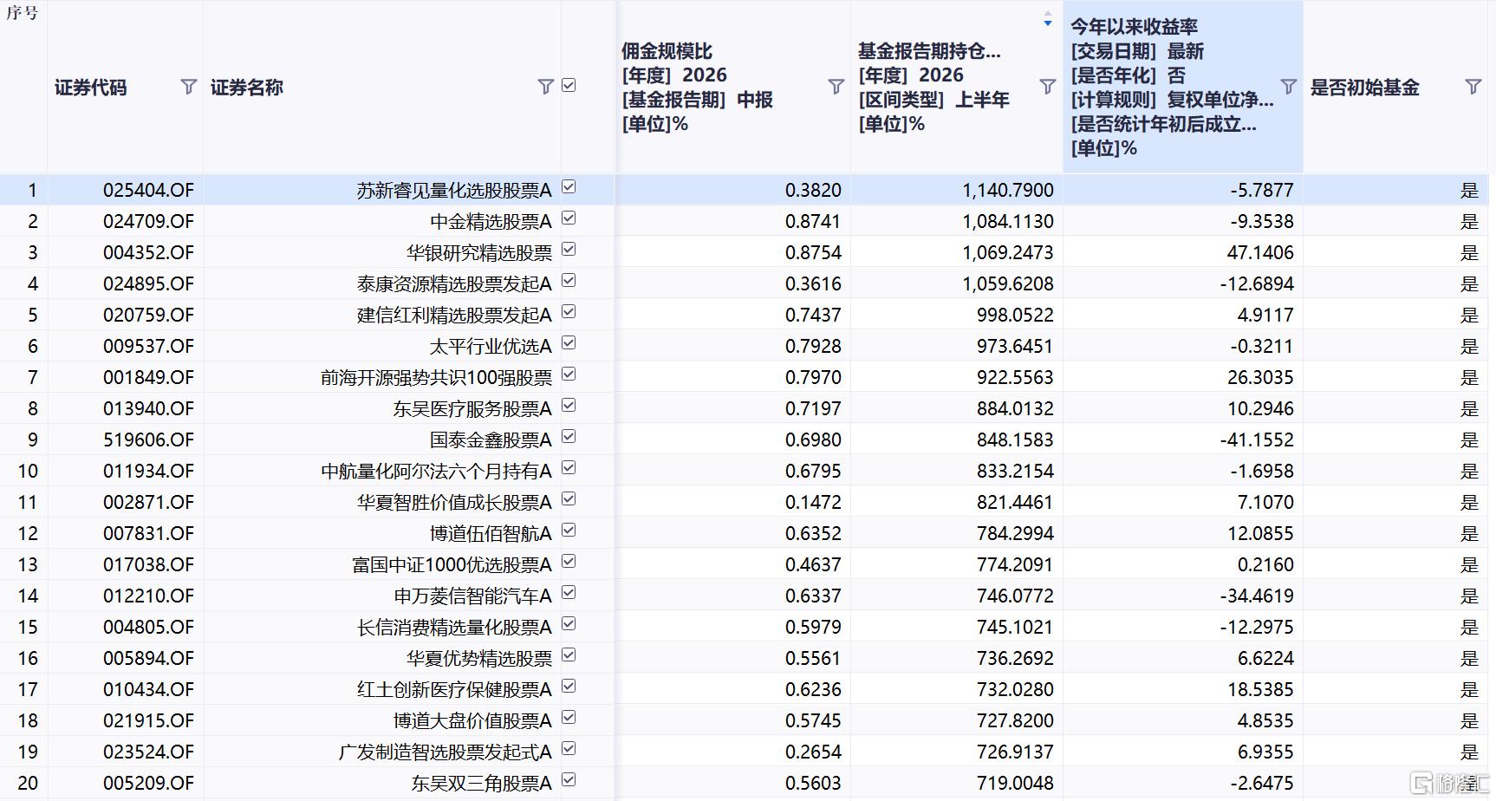Click fund name 东吴医疗服务股票A
Viewport: 1496px width, 801px height.
472,408
